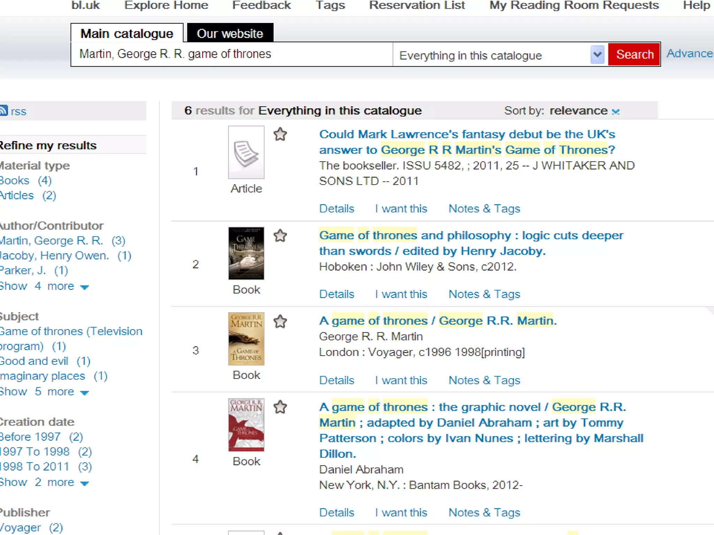Viewport: 714px width, 535px height.
Task: Select the Main catalogue tab
Action: 127,33
